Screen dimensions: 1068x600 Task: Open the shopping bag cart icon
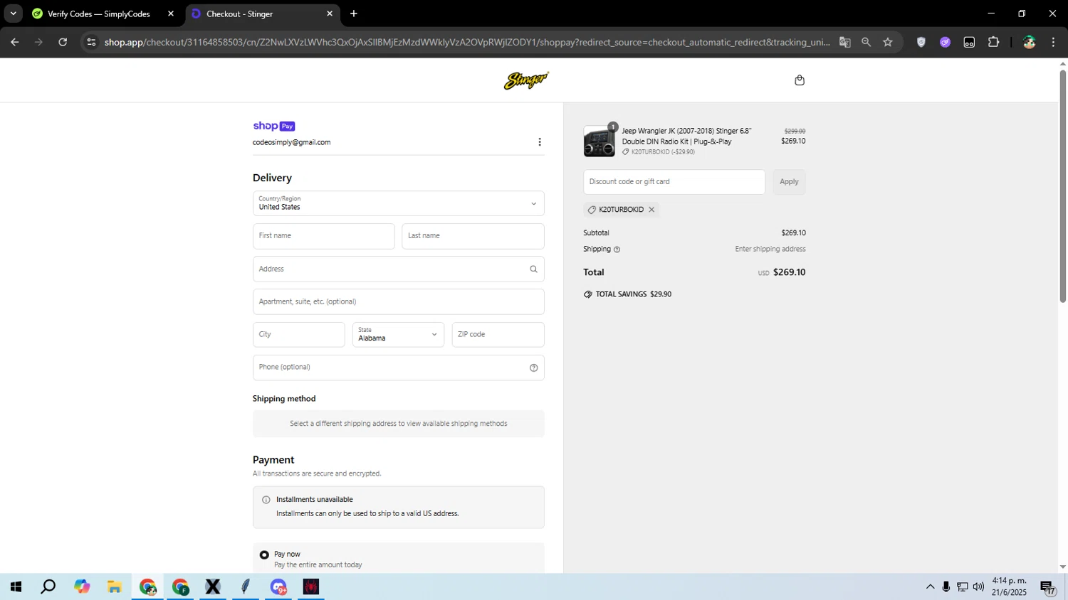(800, 80)
